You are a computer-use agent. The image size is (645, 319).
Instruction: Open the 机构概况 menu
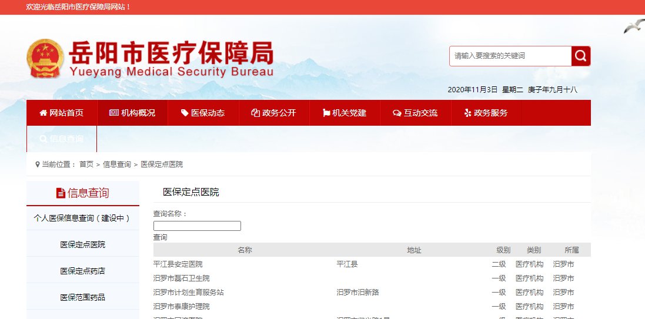[x=132, y=113]
